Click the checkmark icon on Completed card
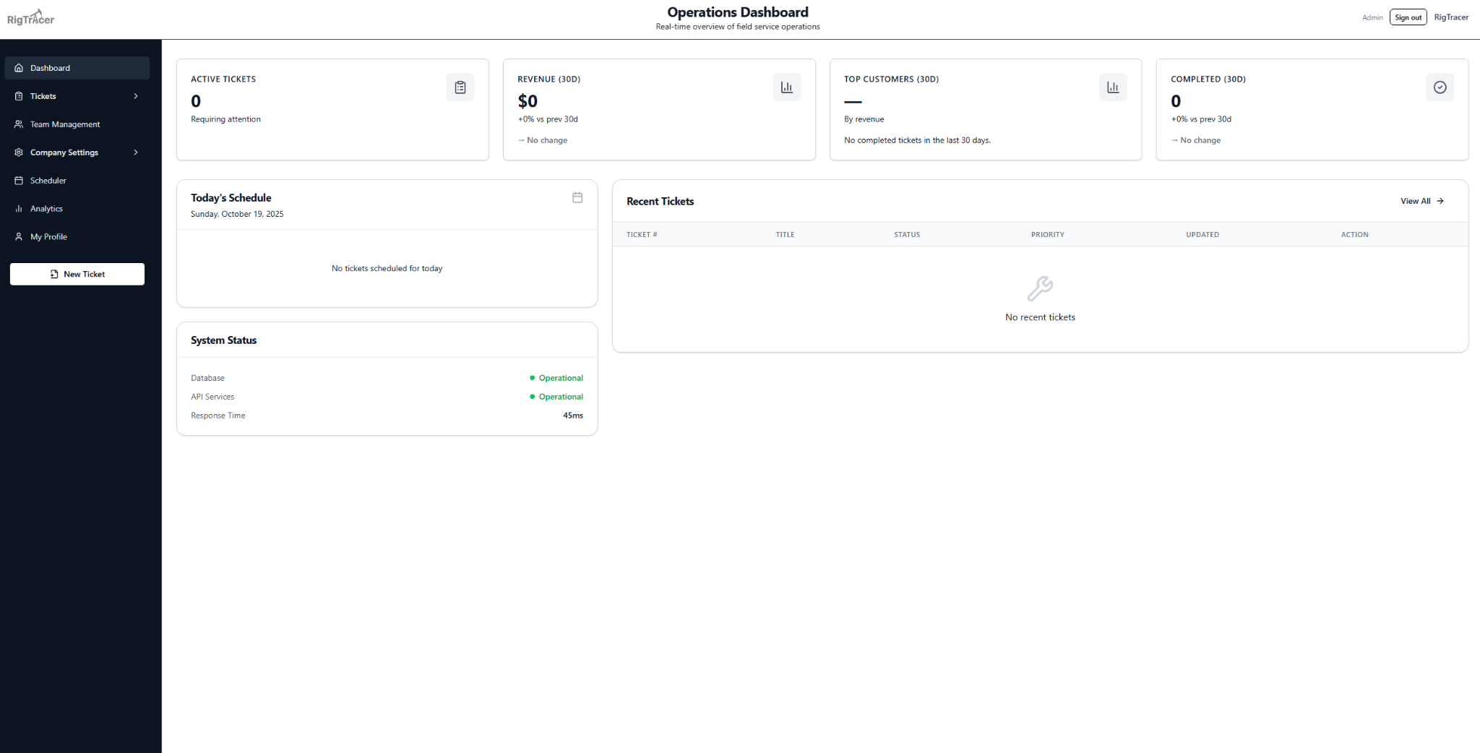This screenshot has width=1480, height=753. [1440, 87]
